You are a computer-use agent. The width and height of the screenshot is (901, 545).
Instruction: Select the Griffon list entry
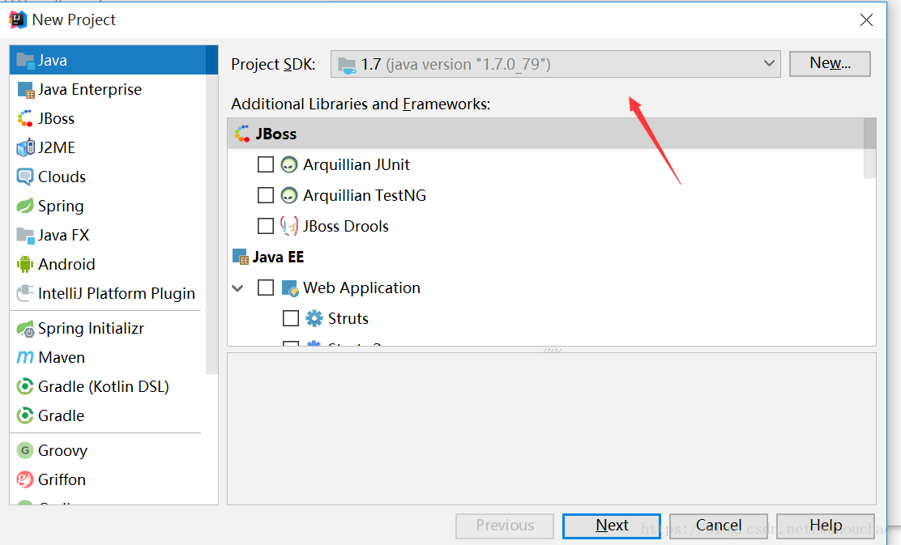(x=108, y=479)
